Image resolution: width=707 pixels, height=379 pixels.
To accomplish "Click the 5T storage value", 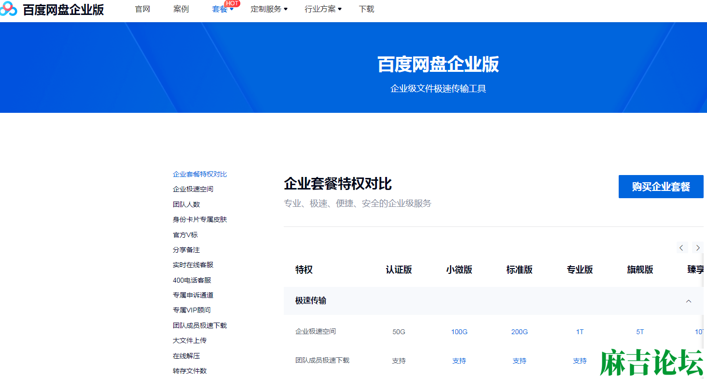I will [640, 332].
